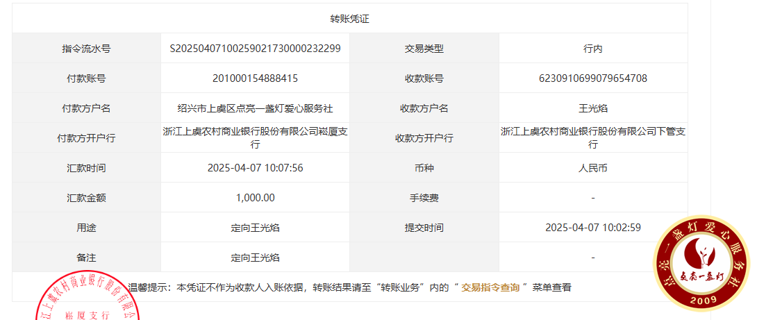The image size is (757, 320).
Task: Click payee account number 6230910699079654708
Action: 592,78
